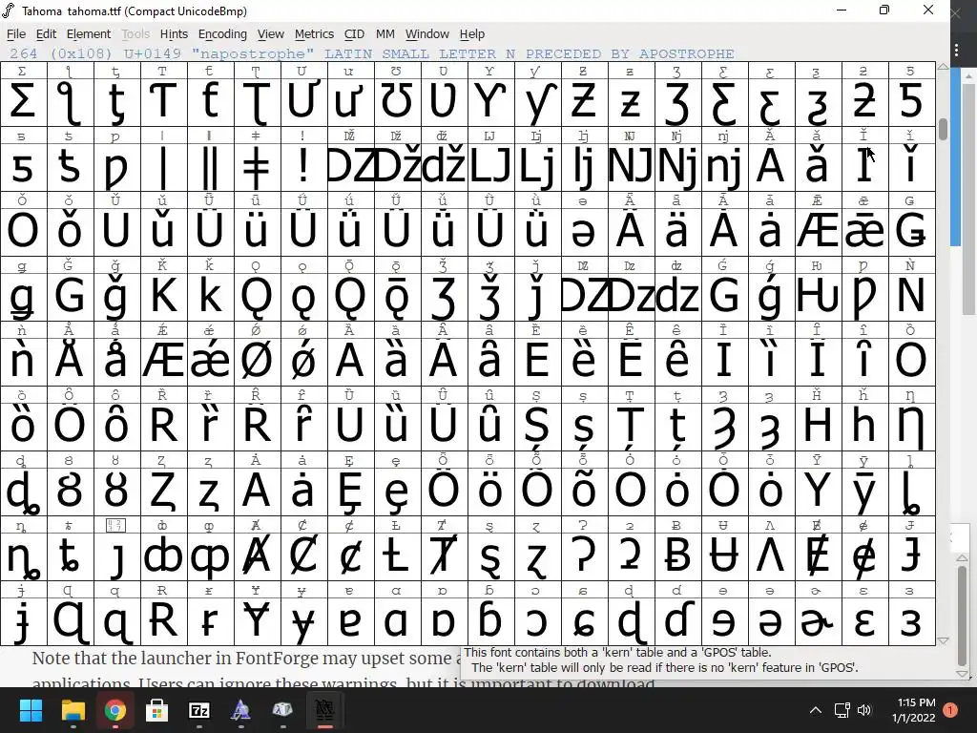Open the CID menu
The image size is (977, 733).
[354, 34]
